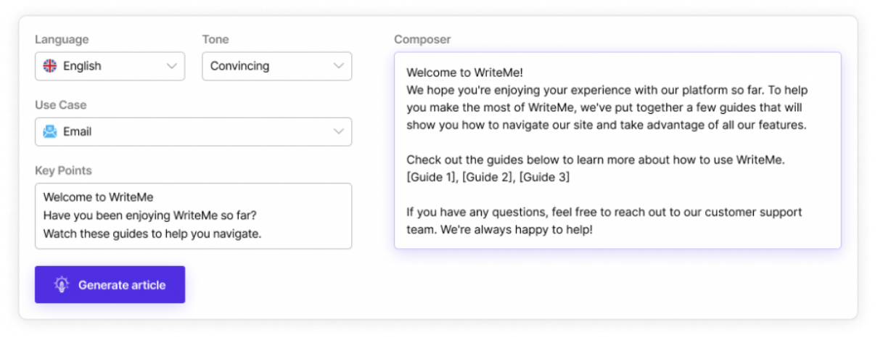Click the 'Welcome to WriteMe!' line in Composer
Viewport: 891px width, 351px height.
click(464, 73)
